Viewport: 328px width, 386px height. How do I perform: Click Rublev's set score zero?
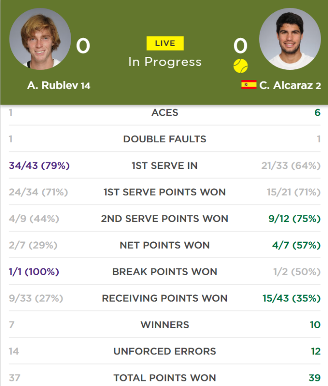click(83, 46)
